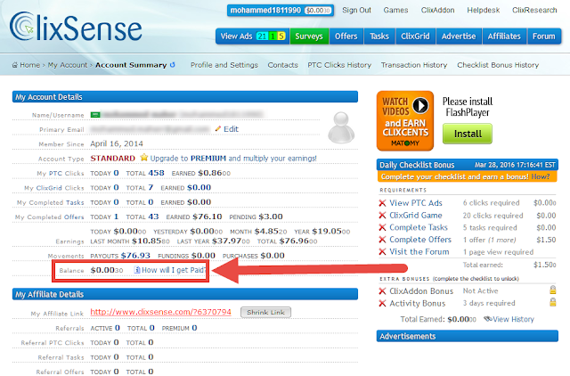This screenshot has width=570, height=376.
Task: Open the Advertise tab
Action: click(x=459, y=37)
